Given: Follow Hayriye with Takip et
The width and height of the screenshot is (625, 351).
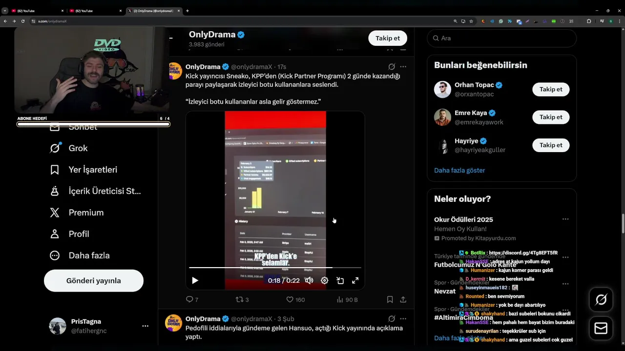Looking at the screenshot, I should [551, 145].
